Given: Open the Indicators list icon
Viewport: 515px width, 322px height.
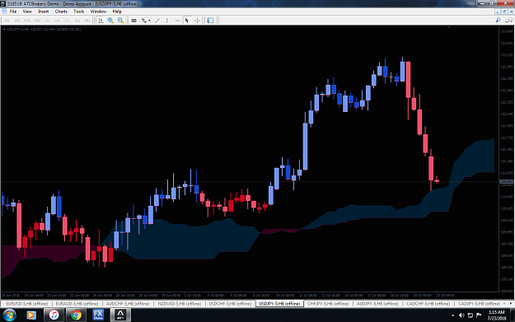Looking at the screenshot, I should (144, 21).
